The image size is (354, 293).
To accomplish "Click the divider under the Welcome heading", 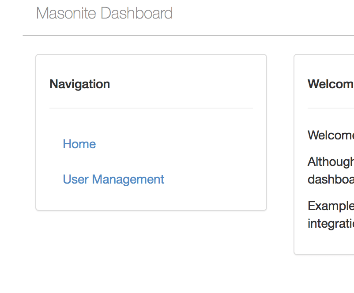I will click(x=331, y=108).
